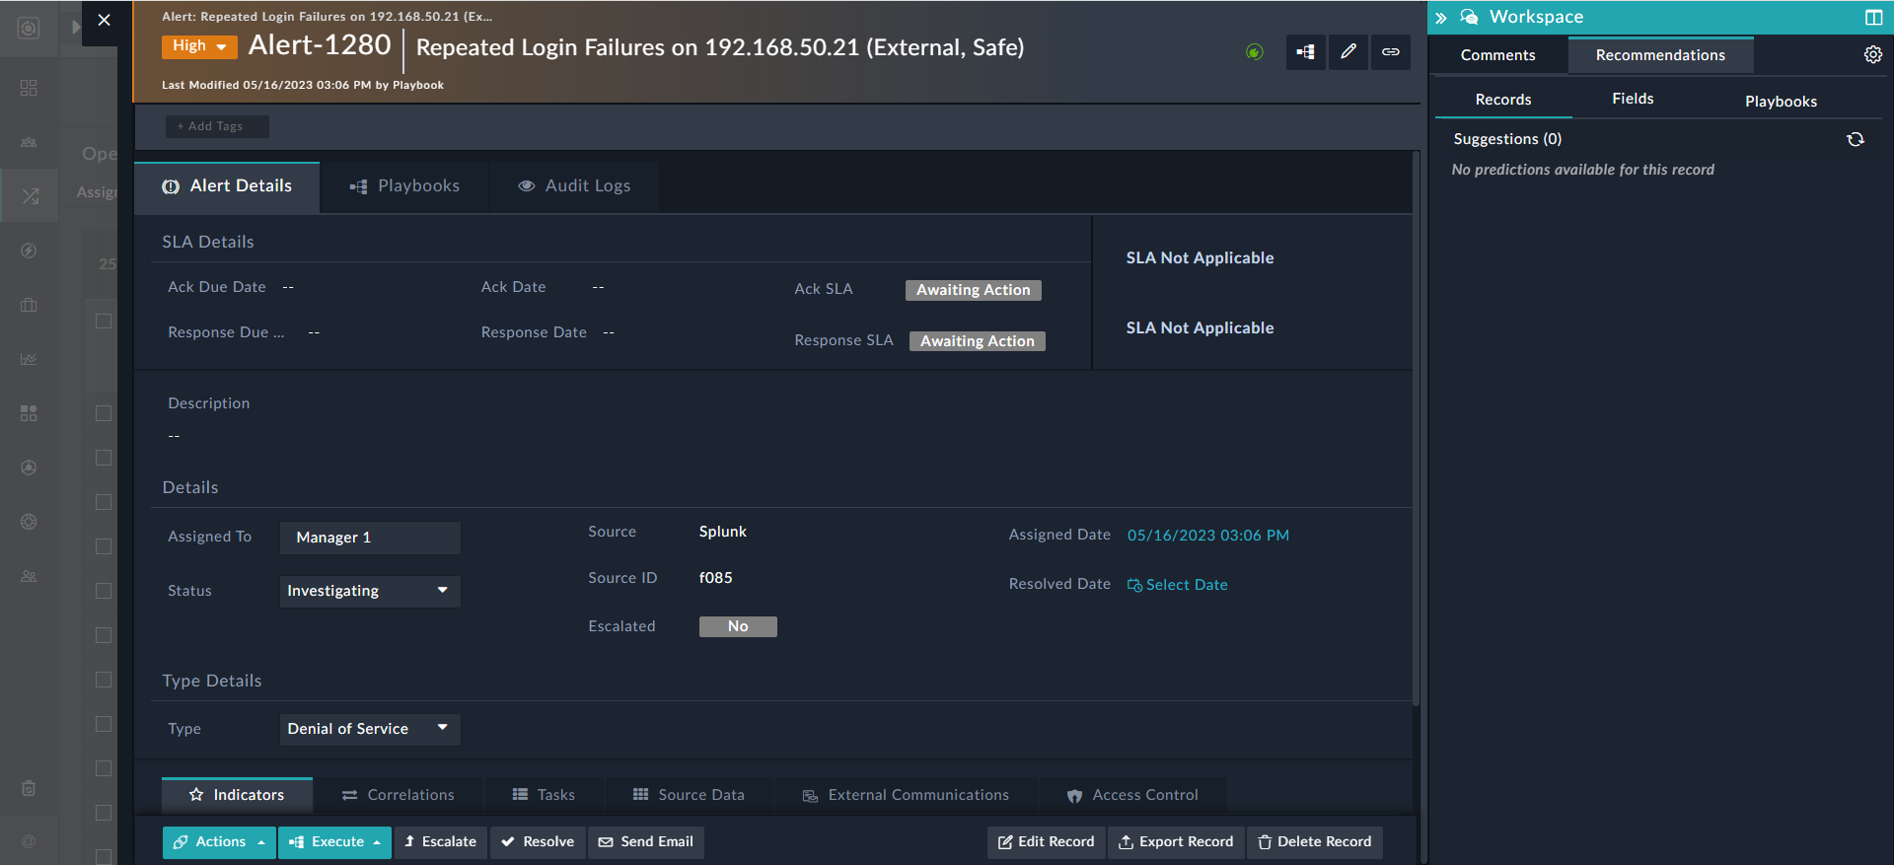Image resolution: width=1894 pixels, height=865 pixels.
Task: Copy record link using chain icon
Action: click(1390, 52)
